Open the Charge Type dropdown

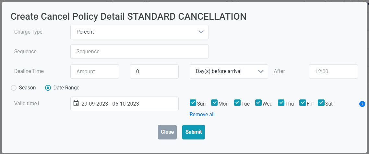[139, 32]
